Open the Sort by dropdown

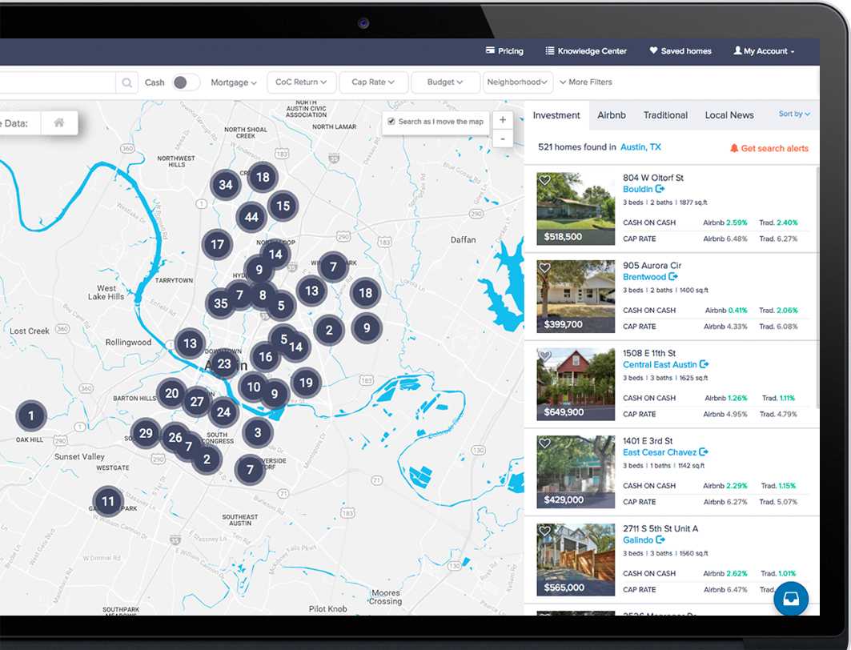(794, 114)
